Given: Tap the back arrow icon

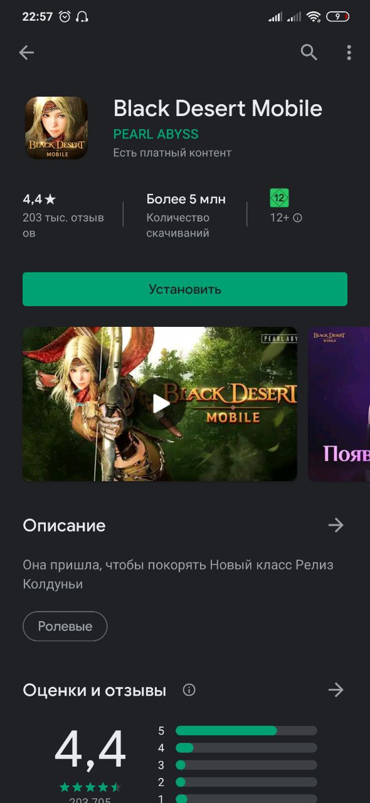Looking at the screenshot, I should coord(26,53).
